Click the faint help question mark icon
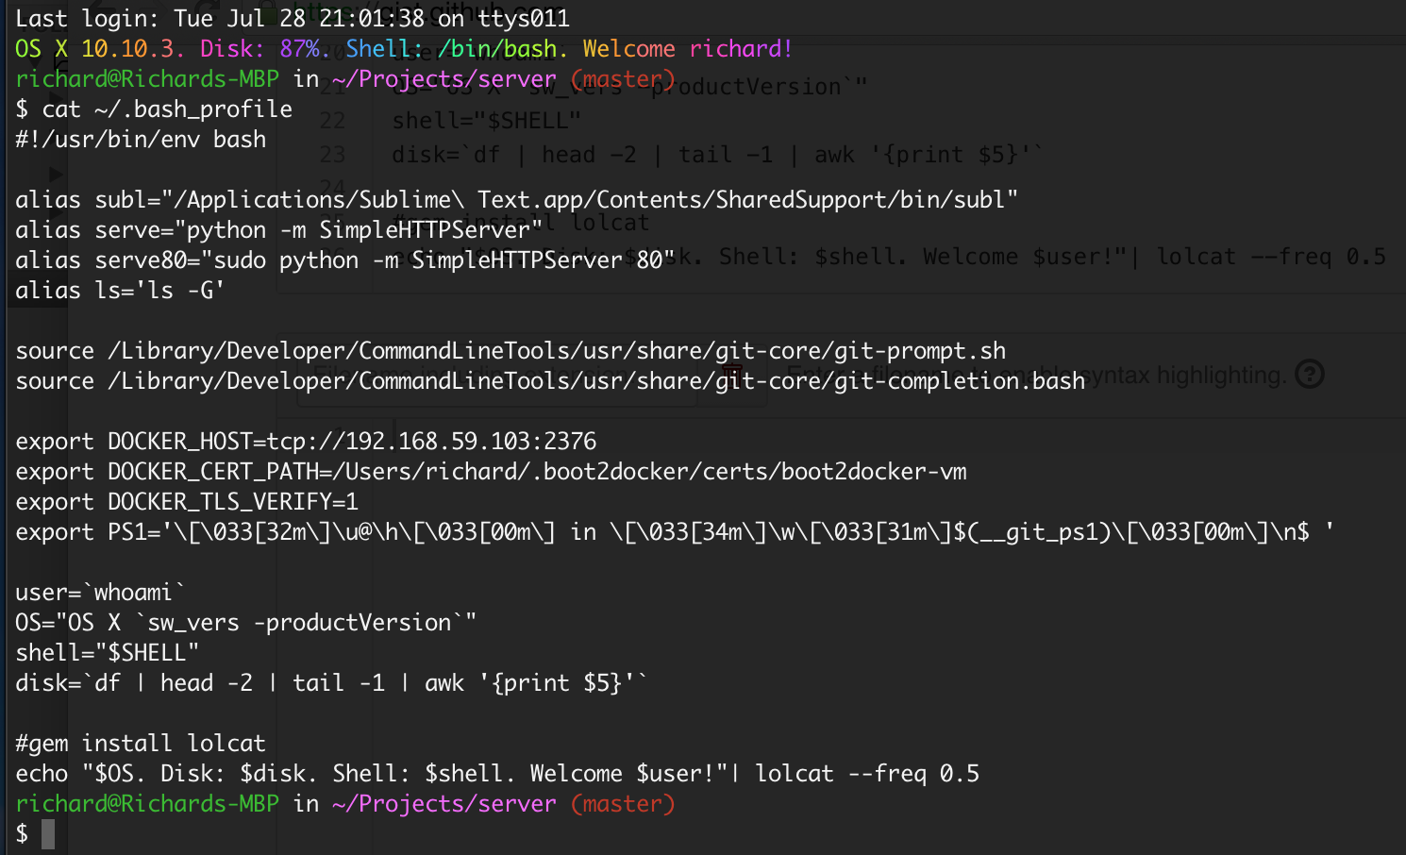This screenshot has width=1406, height=855. click(1309, 375)
